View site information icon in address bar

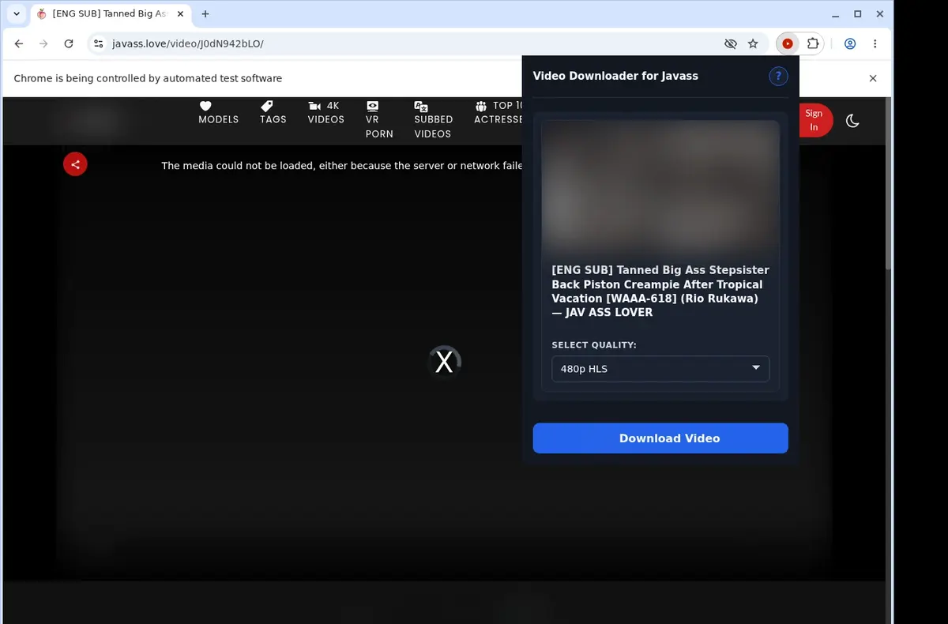98,44
